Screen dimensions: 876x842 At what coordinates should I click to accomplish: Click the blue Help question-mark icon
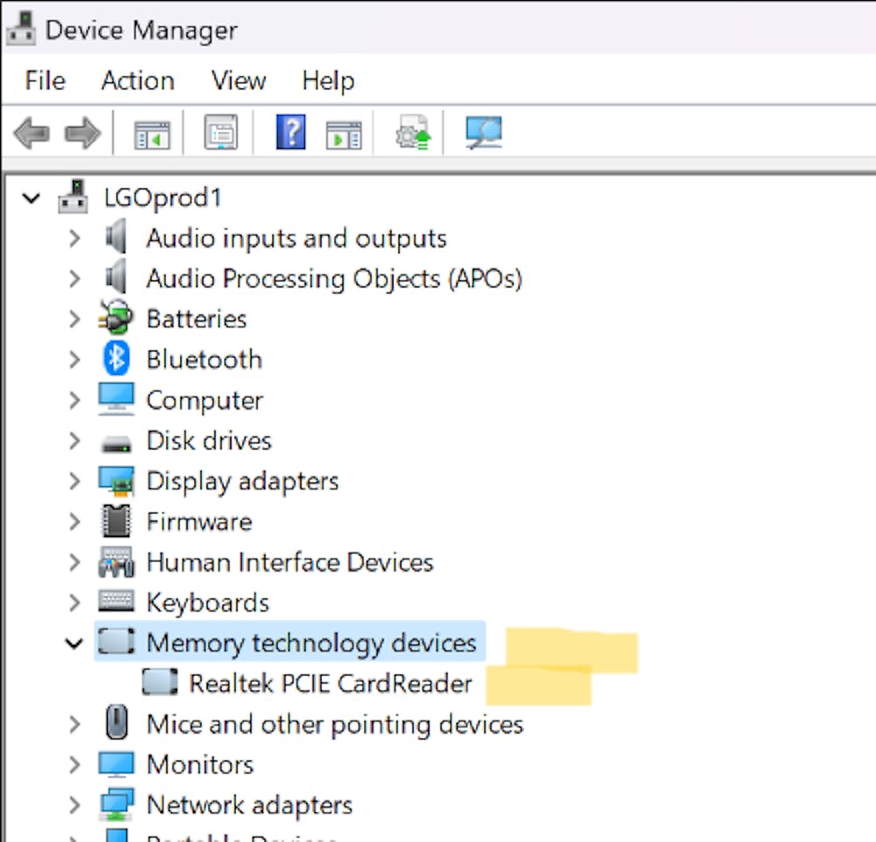tap(290, 133)
